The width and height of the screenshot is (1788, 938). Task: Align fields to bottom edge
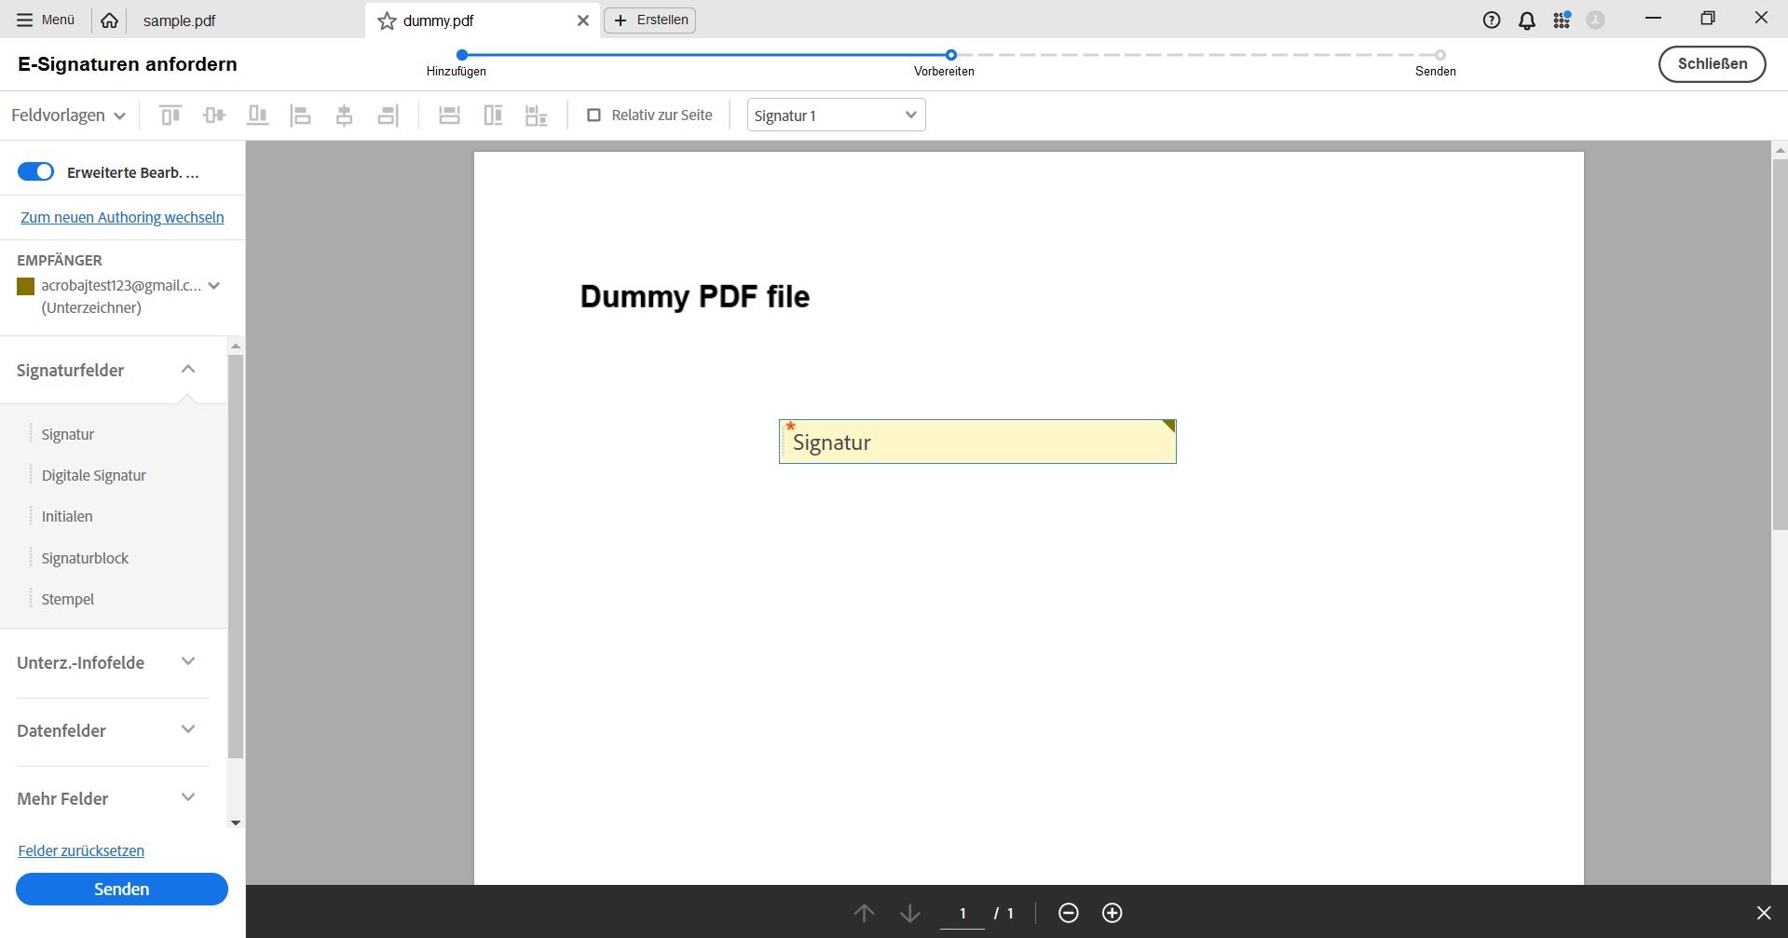[258, 116]
